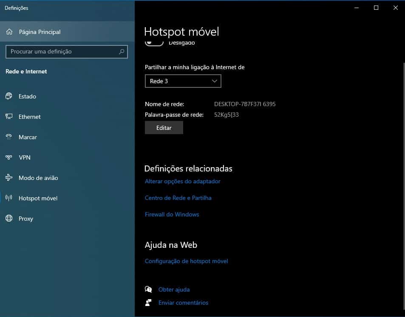The height and width of the screenshot is (317, 405).
Task: Switch to the Ethernet section
Action: tap(29, 117)
